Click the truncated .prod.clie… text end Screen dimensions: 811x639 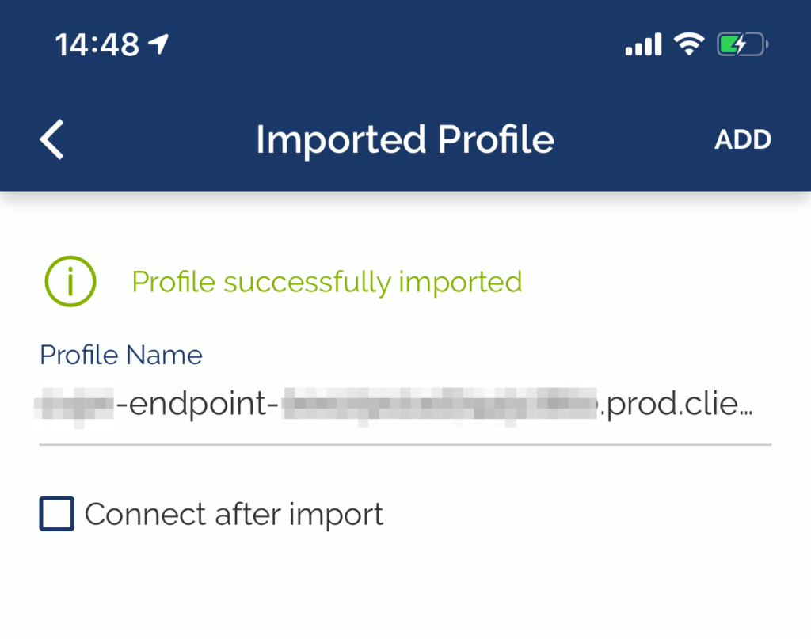676,404
